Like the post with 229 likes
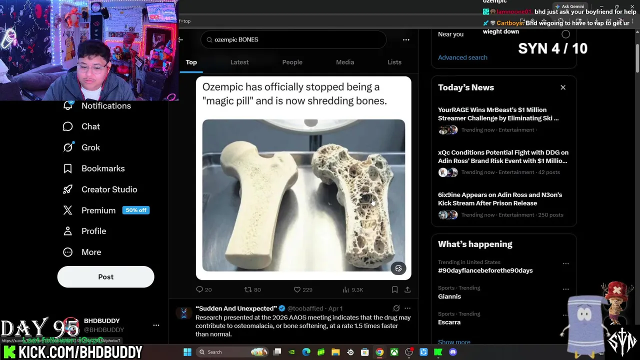This screenshot has height=360, width=640. pyautogui.click(x=297, y=289)
